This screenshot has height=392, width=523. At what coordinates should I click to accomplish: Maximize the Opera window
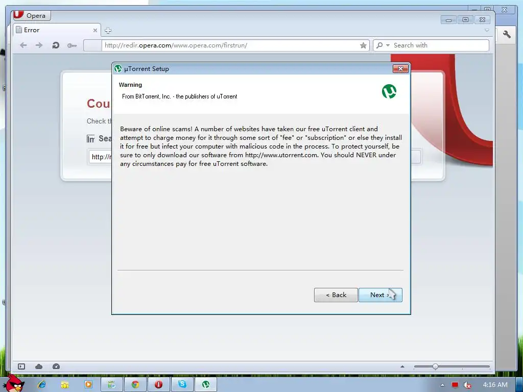[465, 20]
